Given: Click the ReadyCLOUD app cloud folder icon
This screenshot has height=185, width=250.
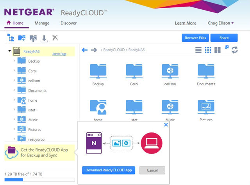Looking at the screenshot, I should pyautogui.click(x=11, y=152).
